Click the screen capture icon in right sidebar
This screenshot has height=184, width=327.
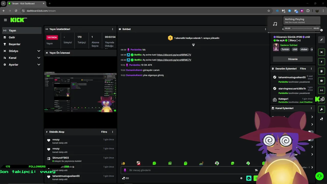tap(321, 52)
